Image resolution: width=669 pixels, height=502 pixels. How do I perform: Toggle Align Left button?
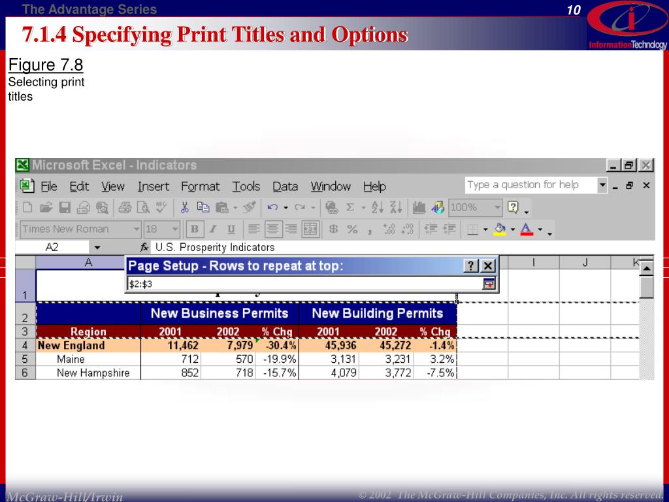(x=254, y=229)
